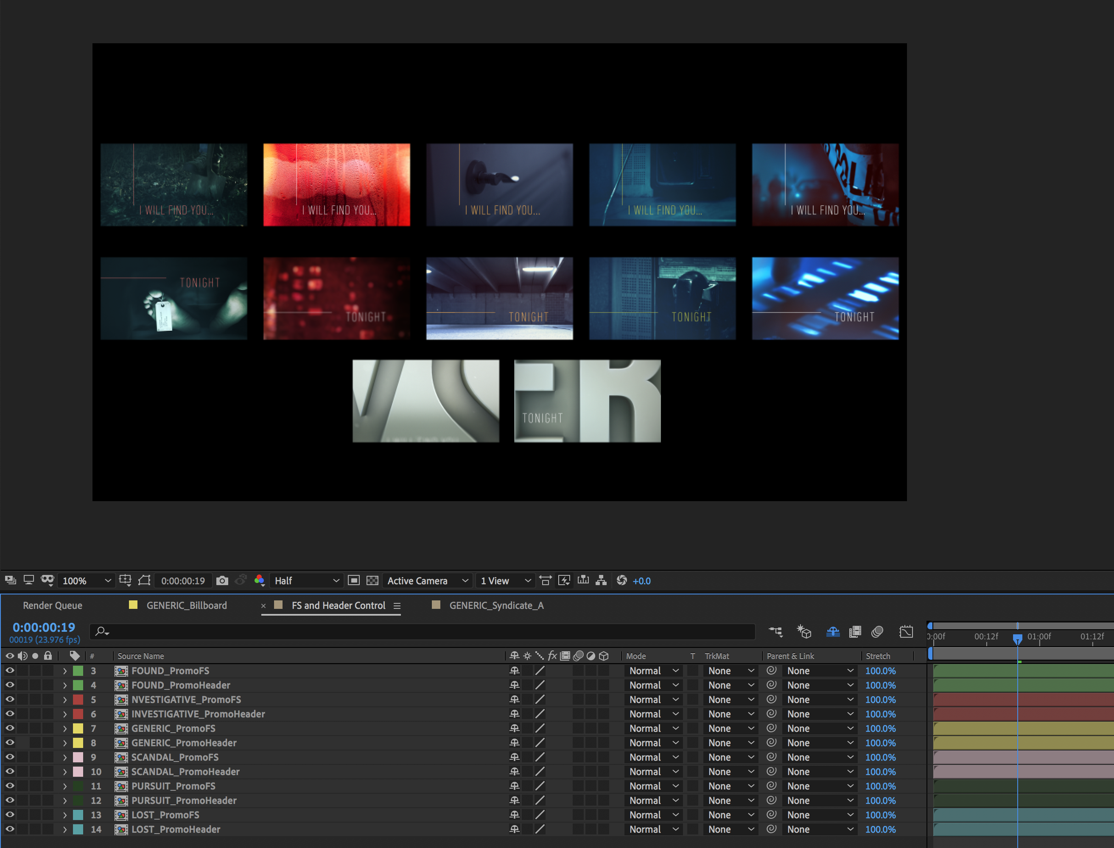
Task: Click the Quality slash on FOUND_PromoFS row
Action: [x=540, y=670]
